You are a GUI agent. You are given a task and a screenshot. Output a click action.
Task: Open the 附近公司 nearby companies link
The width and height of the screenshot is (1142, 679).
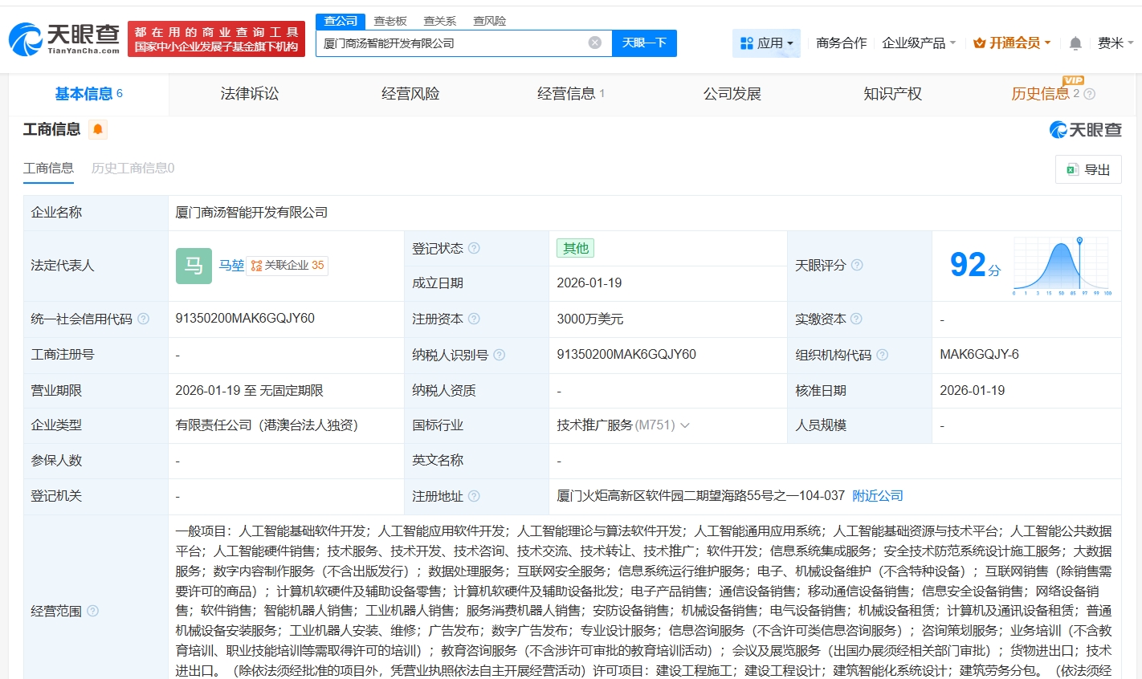pos(878,496)
